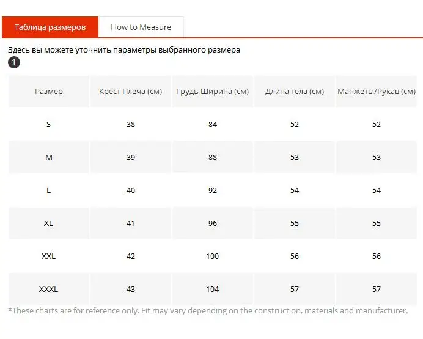Click chest width value 84
Image resolution: width=423 pixels, height=339 pixels.
213,124
